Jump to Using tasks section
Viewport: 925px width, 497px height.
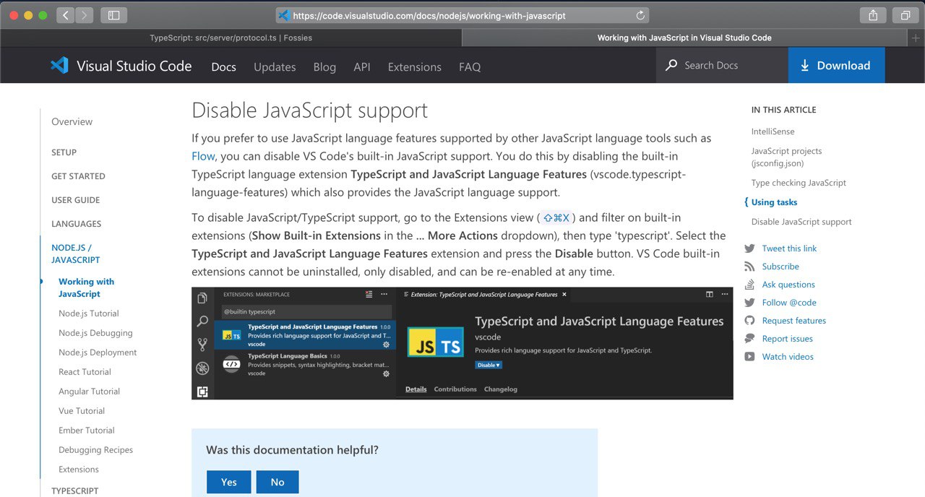tap(774, 202)
